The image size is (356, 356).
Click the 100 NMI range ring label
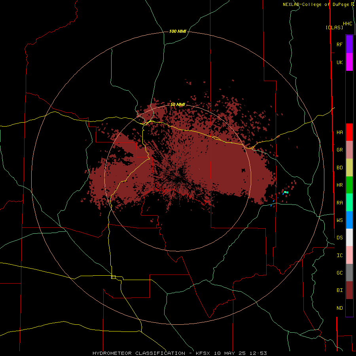[178, 31]
